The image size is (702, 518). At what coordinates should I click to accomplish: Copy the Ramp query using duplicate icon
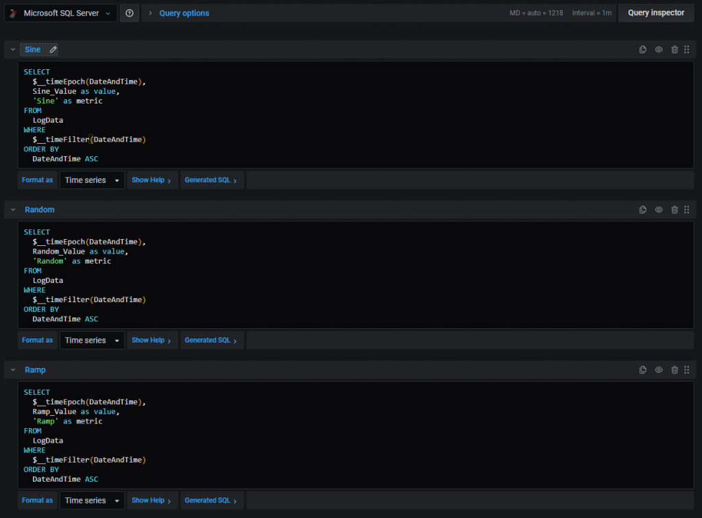pyautogui.click(x=643, y=370)
